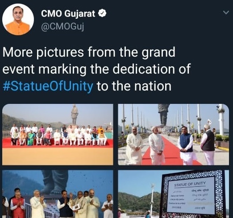This screenshot has width=233, height=218.
Task: Click the white pillar in the walkway photo
Action: tap(221, 119)
